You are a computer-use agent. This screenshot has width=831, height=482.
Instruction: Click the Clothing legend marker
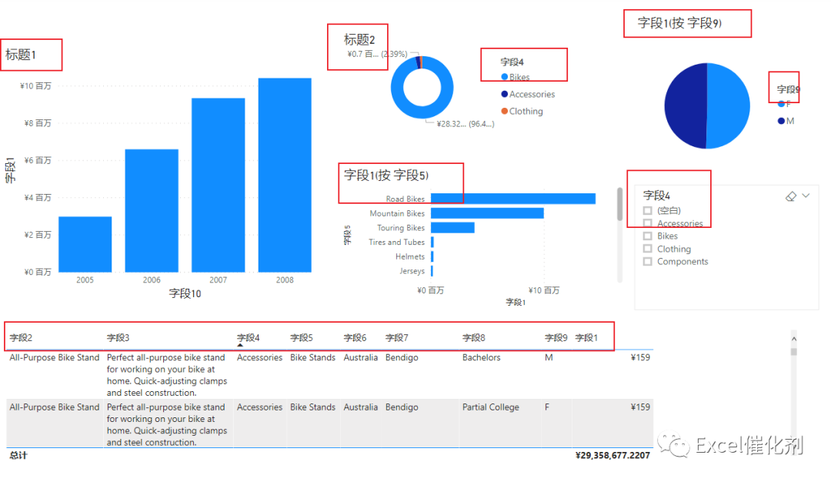pyautogui.click(x=505, y=111)
